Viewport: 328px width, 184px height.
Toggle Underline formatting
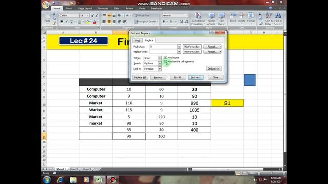coord(71,21)
